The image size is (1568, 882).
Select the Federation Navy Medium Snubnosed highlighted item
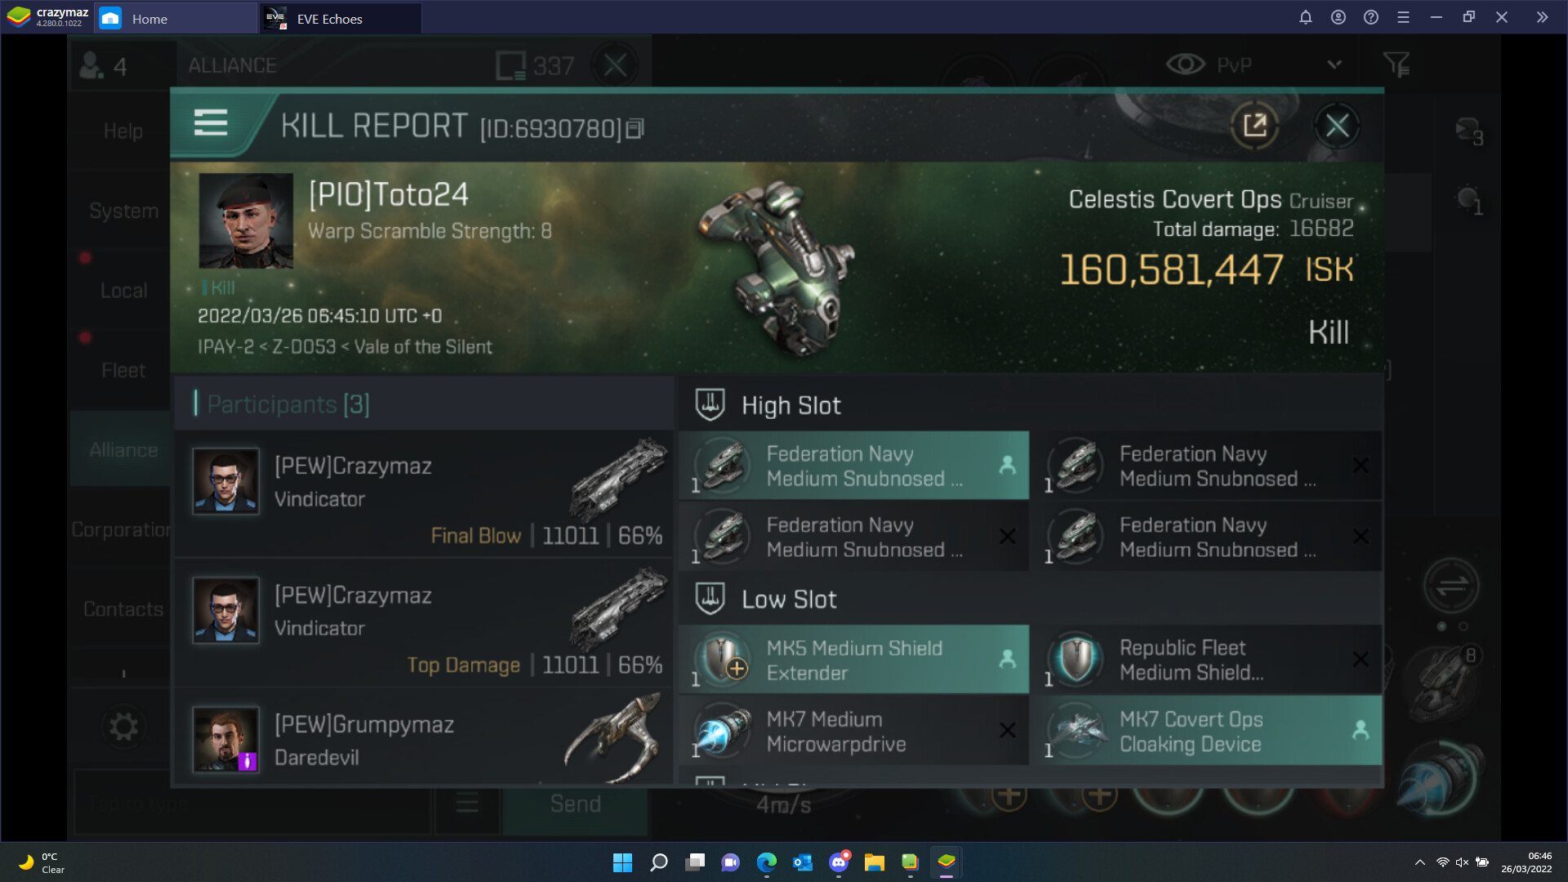[x=853, y=465]
